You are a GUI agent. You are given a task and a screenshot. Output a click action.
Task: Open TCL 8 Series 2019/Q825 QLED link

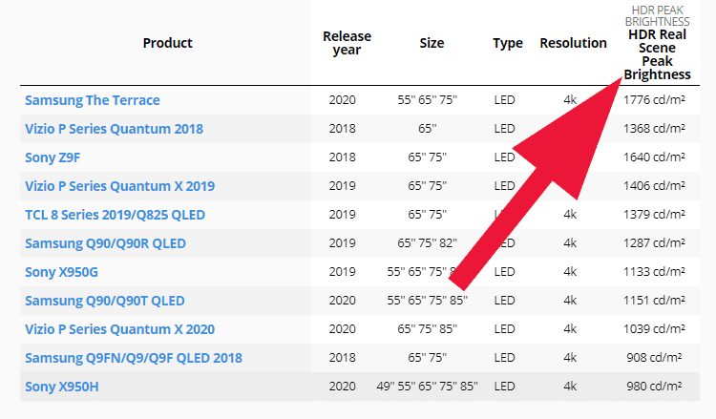[115, 215]
